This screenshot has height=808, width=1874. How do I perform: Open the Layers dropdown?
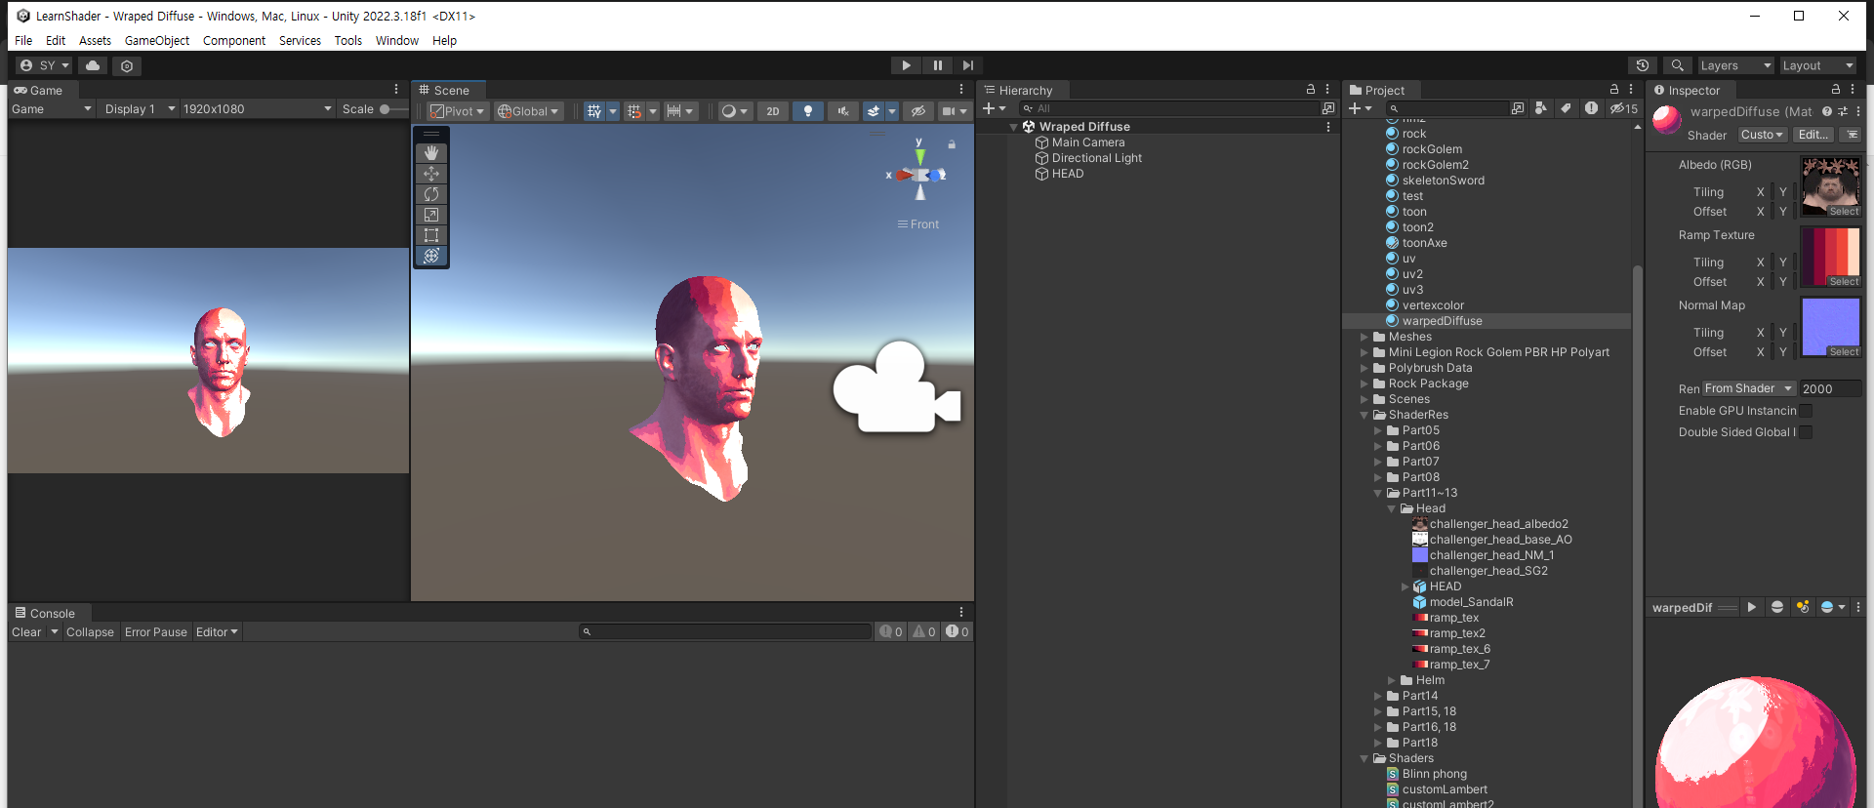pyautogui.click(x=1735, y=65)
